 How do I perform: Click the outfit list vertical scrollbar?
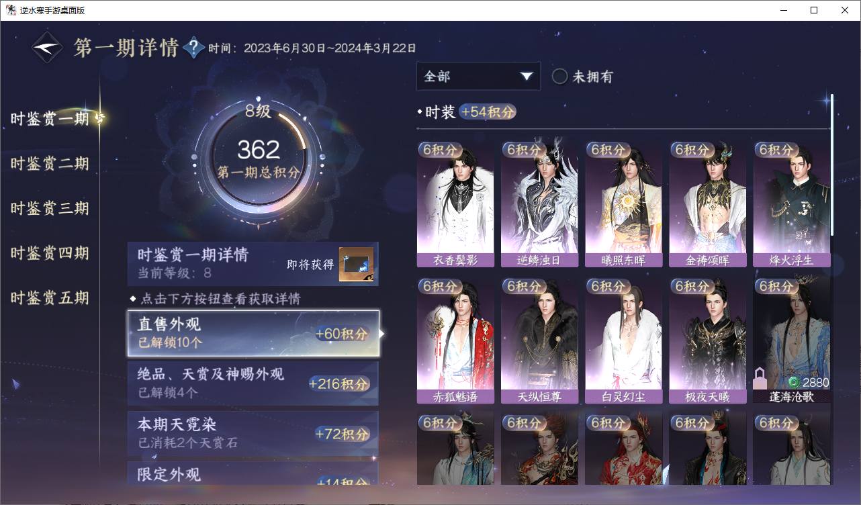tap(832, 165)
